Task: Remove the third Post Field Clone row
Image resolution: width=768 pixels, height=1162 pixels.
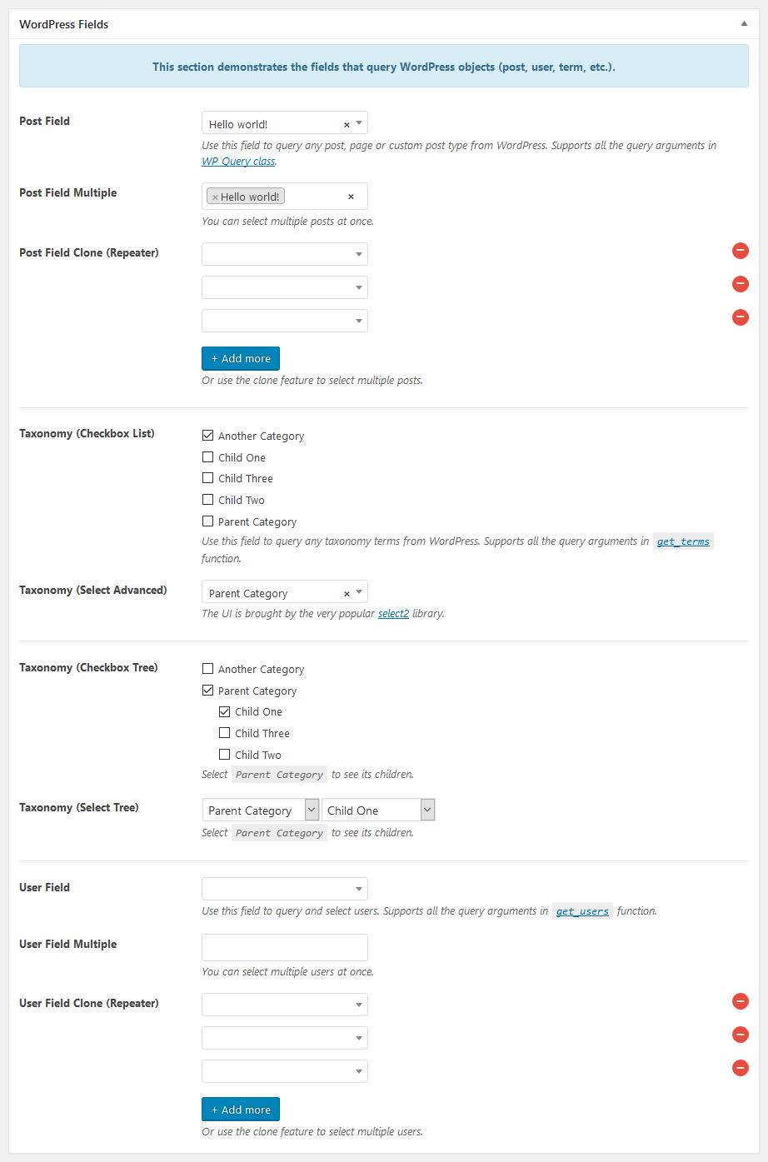Action: [740, 317]
